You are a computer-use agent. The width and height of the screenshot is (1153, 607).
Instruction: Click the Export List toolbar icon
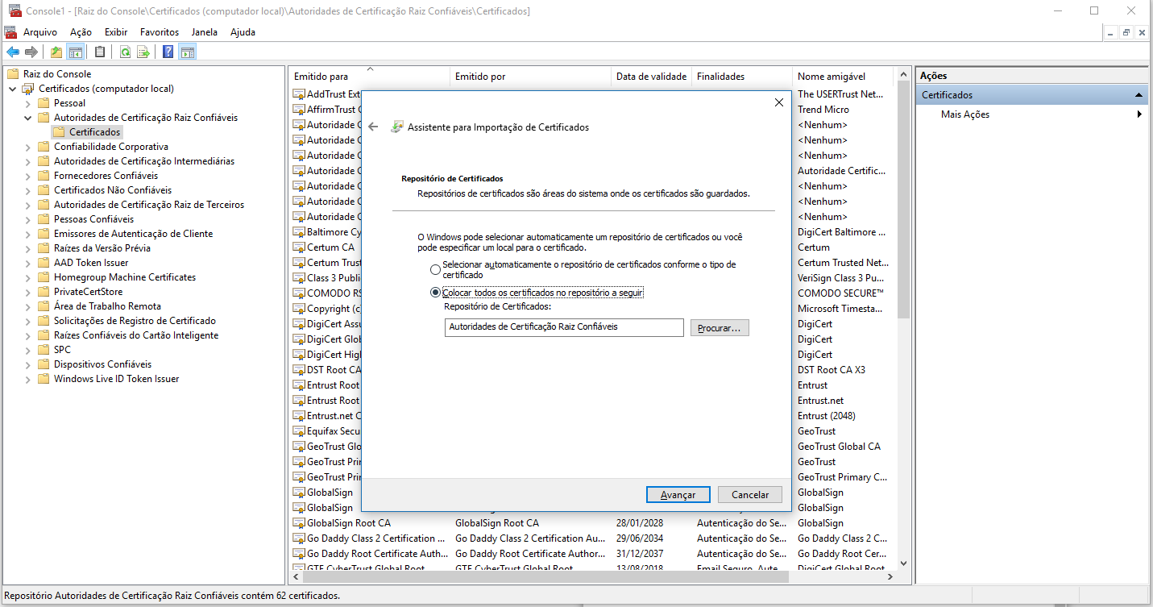(143, 52)
